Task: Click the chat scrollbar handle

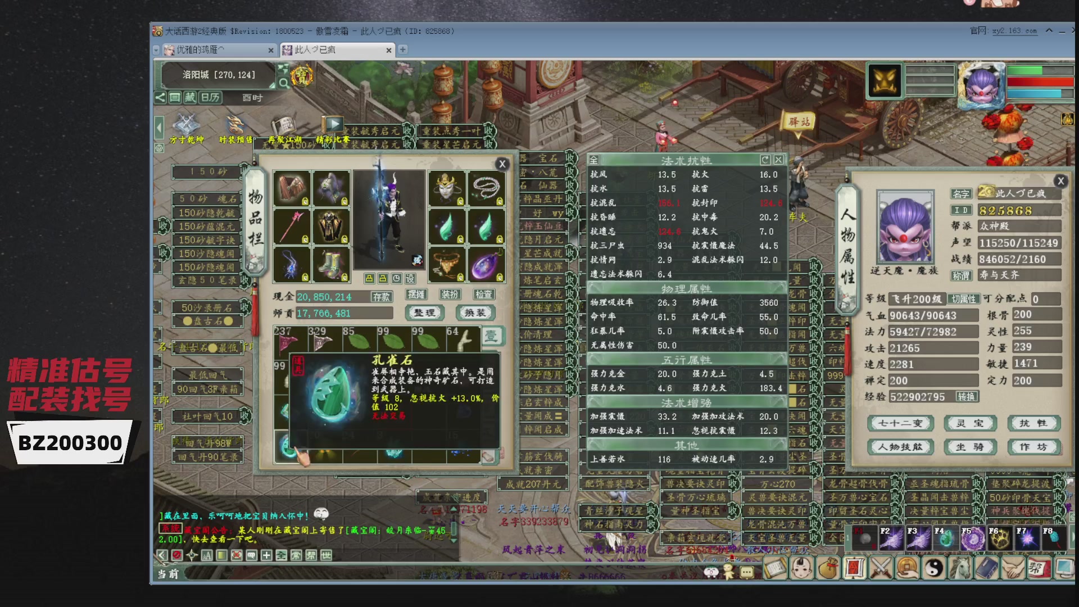Action: coord(454,528)
